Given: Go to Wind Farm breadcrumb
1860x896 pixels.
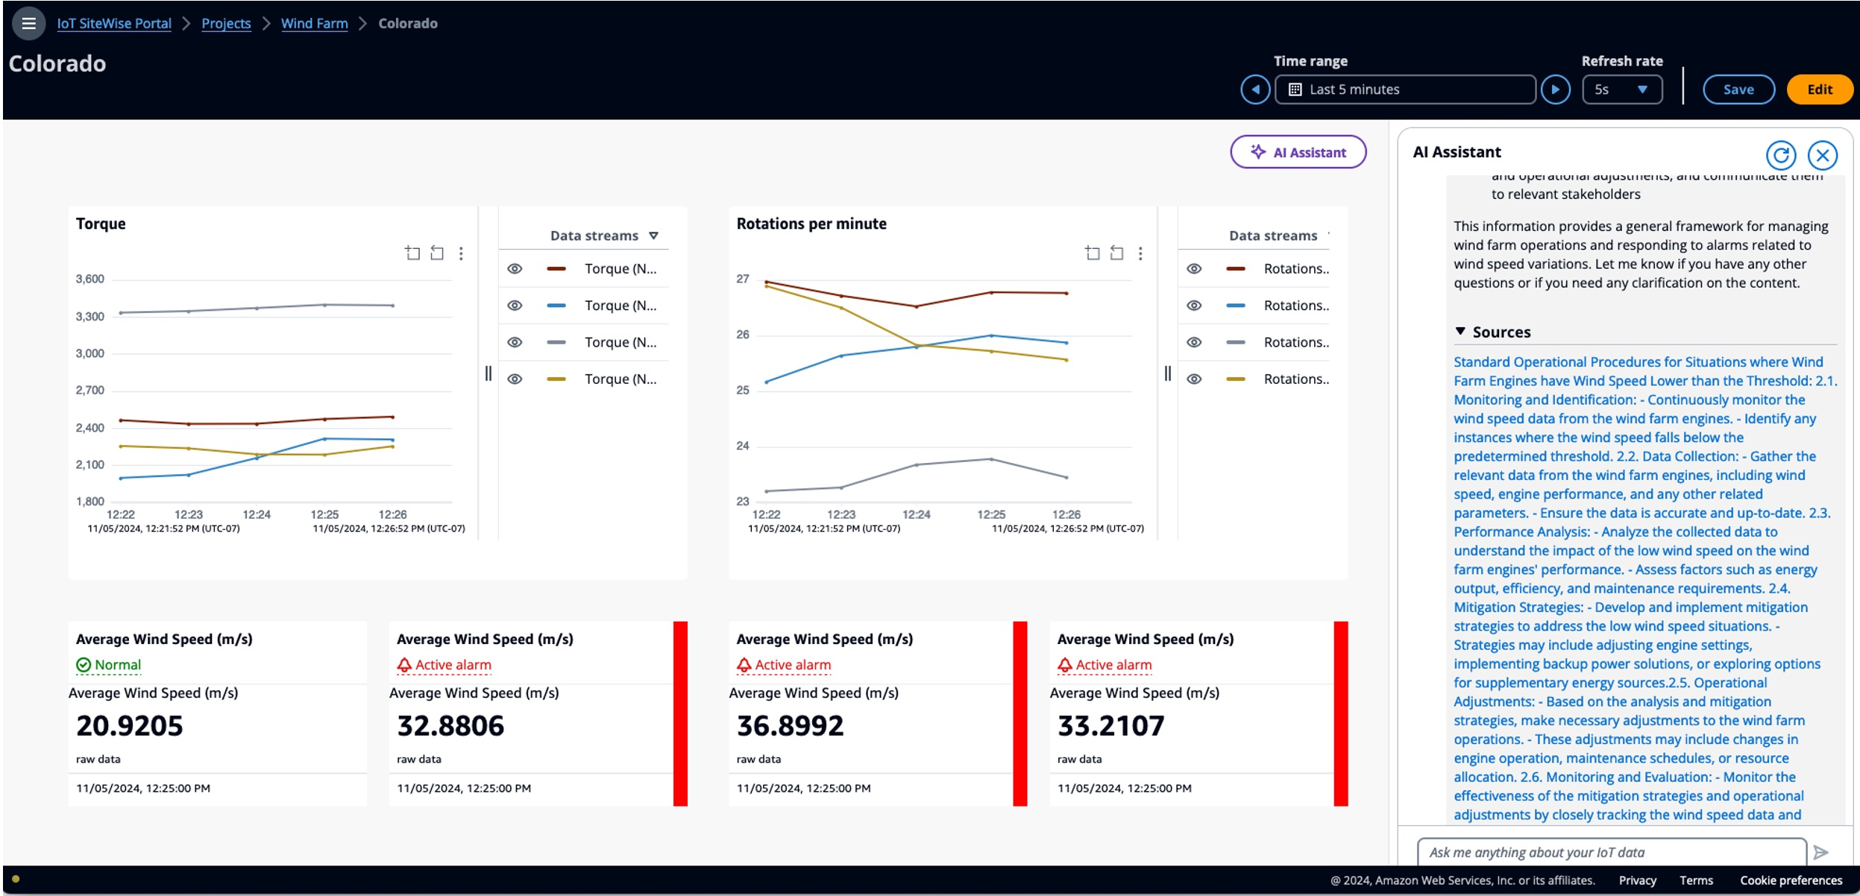Looking at the screenshot, I should 314,23.
